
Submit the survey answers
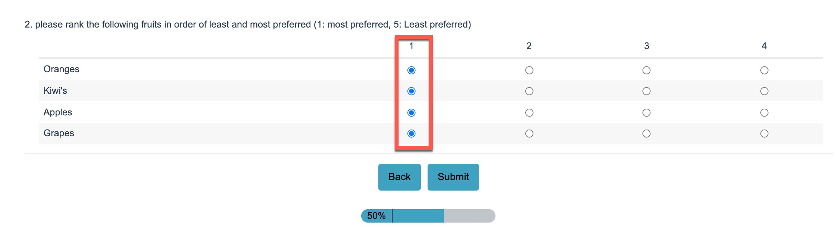pos(453,177)
